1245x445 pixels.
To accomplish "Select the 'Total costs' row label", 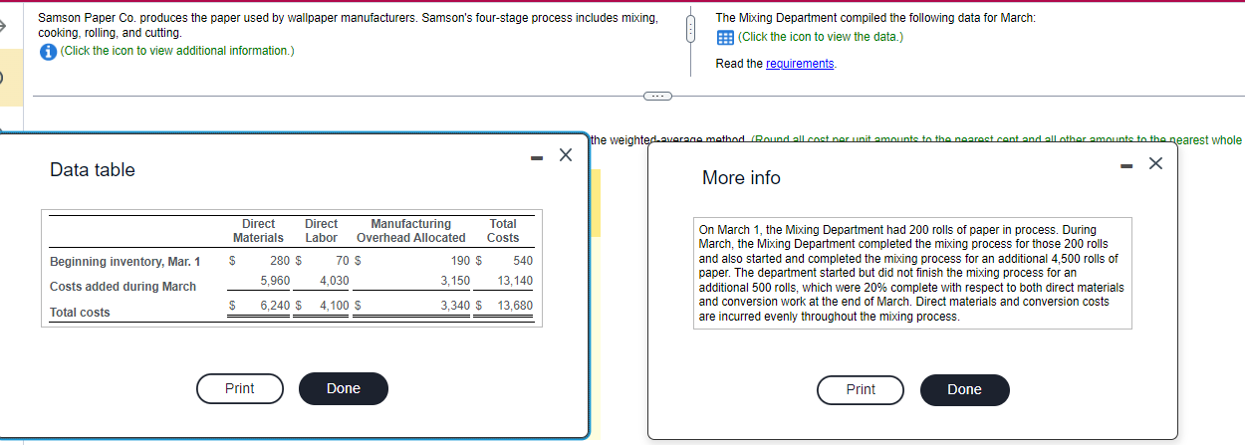I will [x=80, y=313].
